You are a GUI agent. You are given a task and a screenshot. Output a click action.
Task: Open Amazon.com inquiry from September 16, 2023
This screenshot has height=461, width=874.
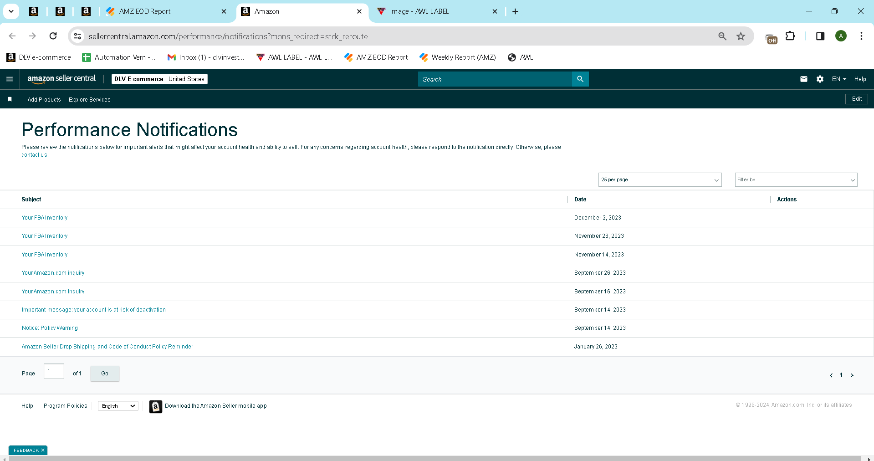coord(53,292)
